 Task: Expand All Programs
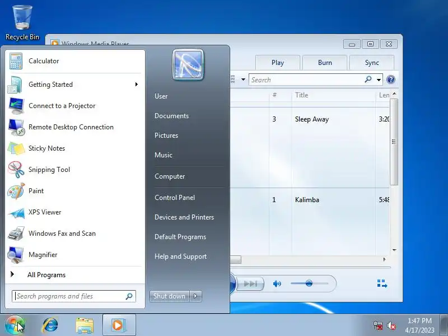(75, 275)
